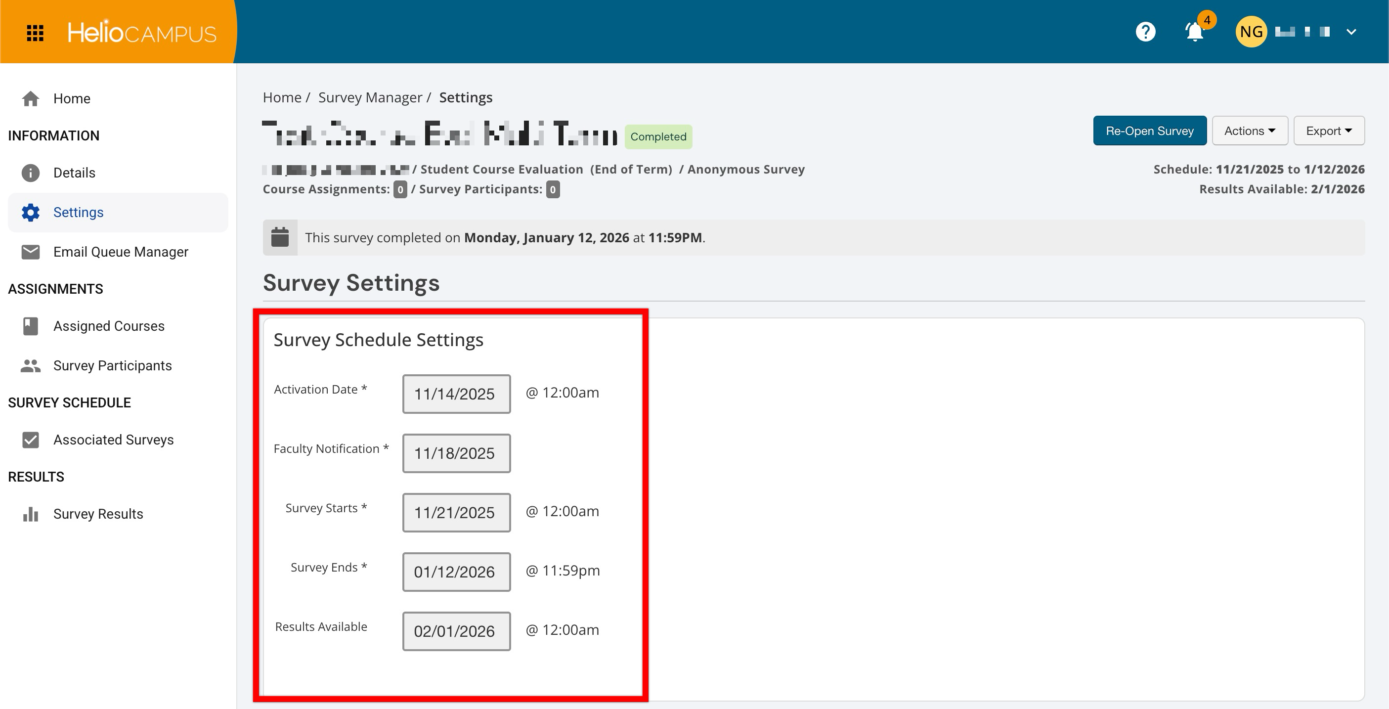Click the Activation Date field
Viewport: 1389px width, 709px height.
[456, 394]
